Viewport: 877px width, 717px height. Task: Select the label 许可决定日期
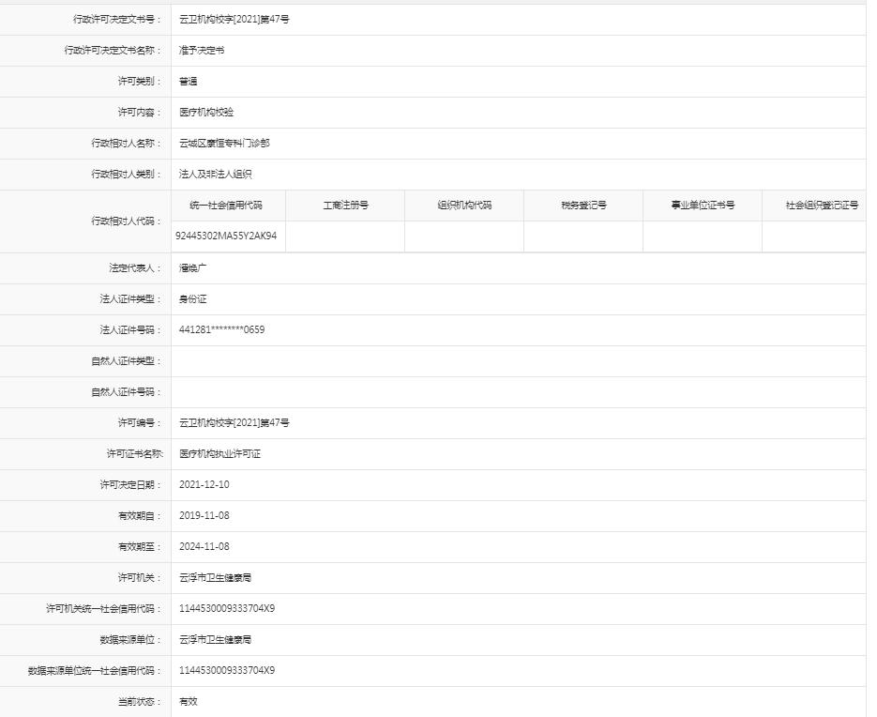(130, 484)
